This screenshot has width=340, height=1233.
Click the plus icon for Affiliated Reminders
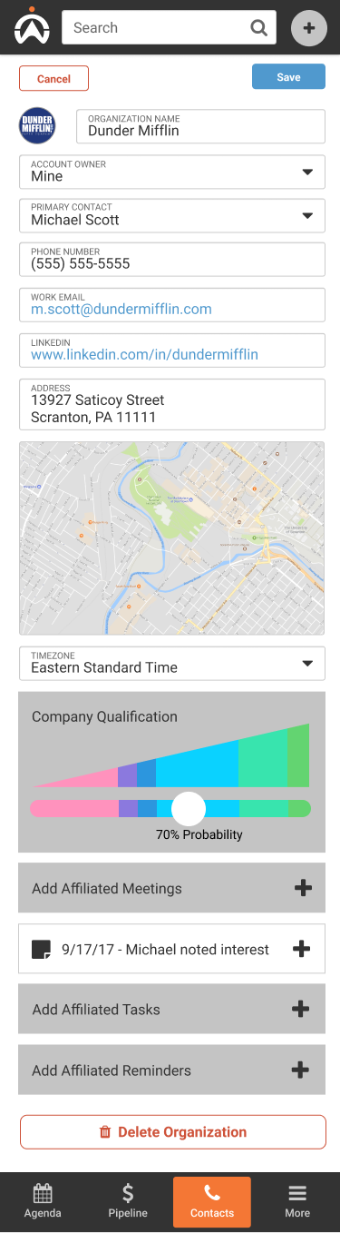pos(300,1070)
